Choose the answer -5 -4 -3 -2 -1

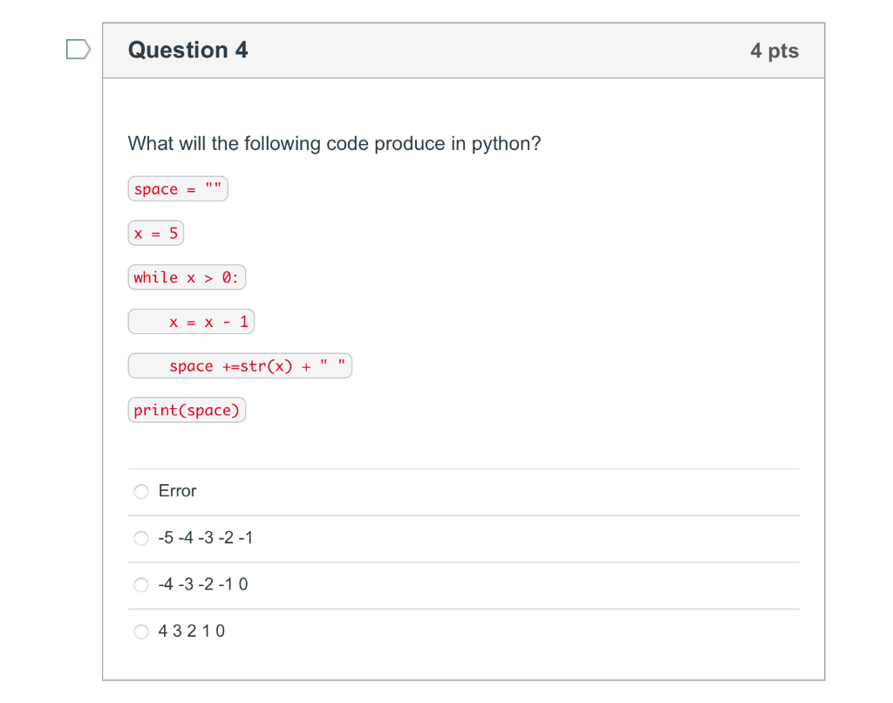141,538
